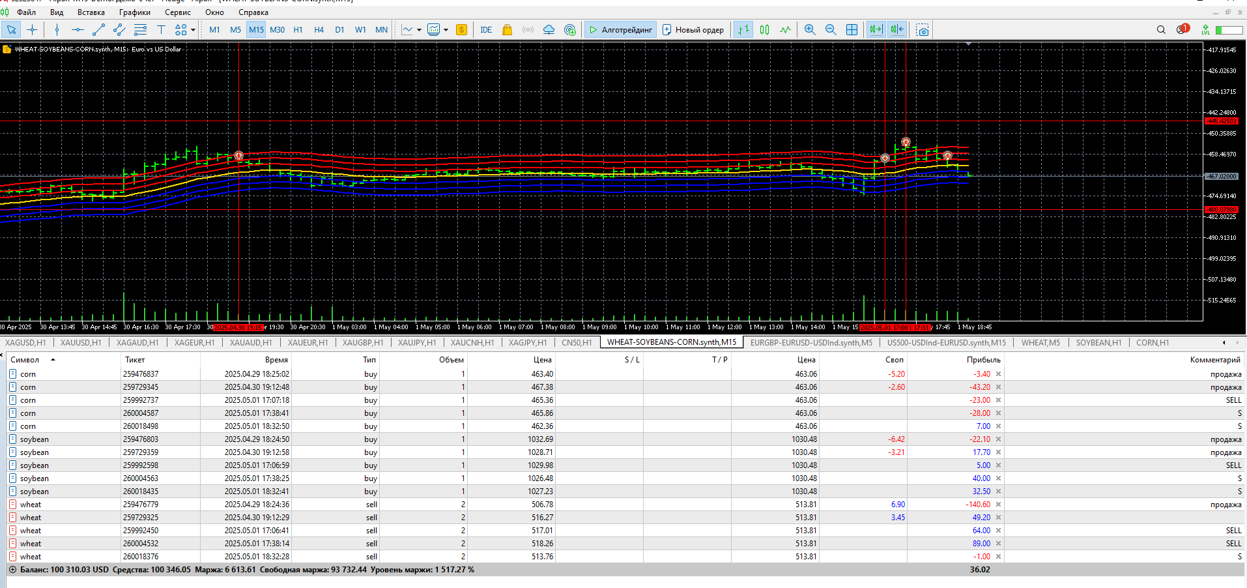Image resolution: width=1247 pixels, height=588 pixels.
Task: Open the IDE MetaEditor
Action: pos(486,29)
